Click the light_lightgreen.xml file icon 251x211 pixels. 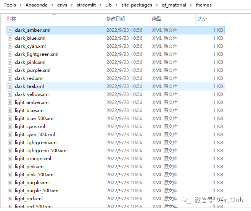coord(10,142)
